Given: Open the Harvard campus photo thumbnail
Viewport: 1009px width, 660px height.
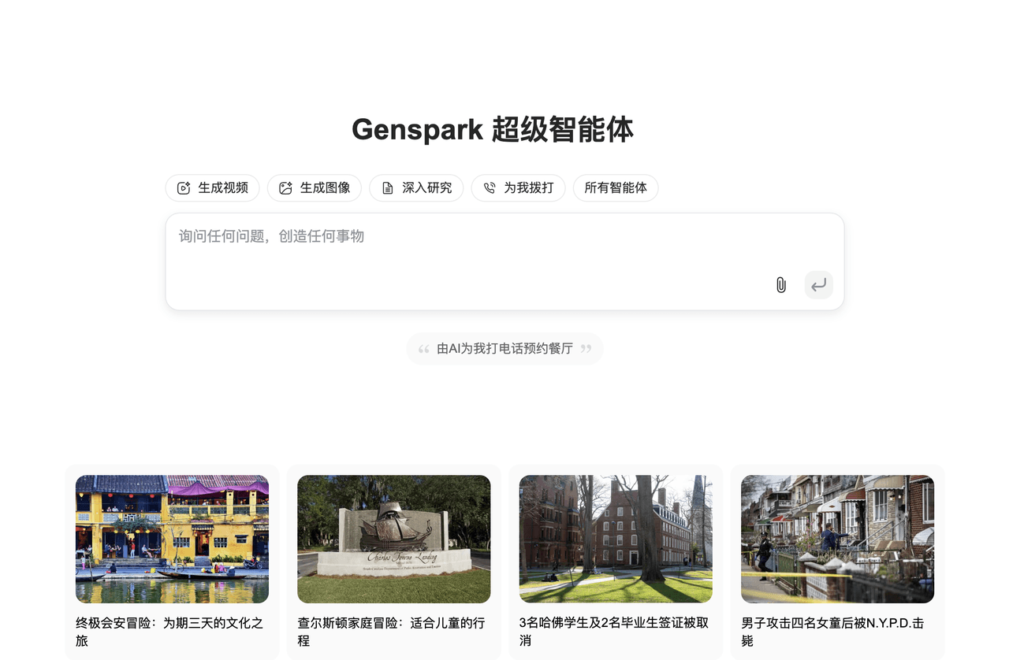Looking at the screenshot, I should click(x=616, y=539).
